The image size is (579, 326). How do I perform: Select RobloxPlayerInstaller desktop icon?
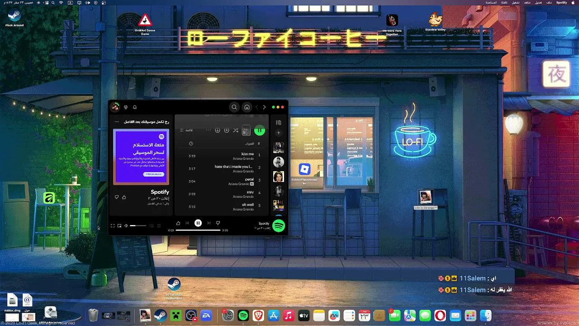tap(304, 174)
